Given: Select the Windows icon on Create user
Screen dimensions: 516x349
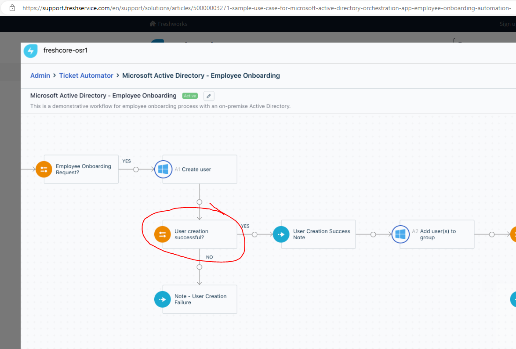Looking at the screenshot, I should click(163, 169).
